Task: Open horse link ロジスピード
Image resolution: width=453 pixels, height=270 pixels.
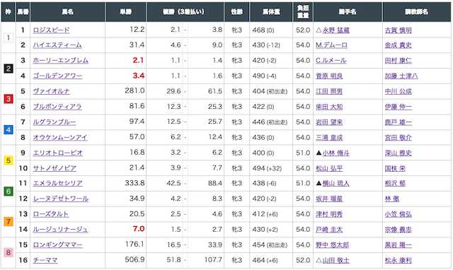Action: [x=51, y=30]
